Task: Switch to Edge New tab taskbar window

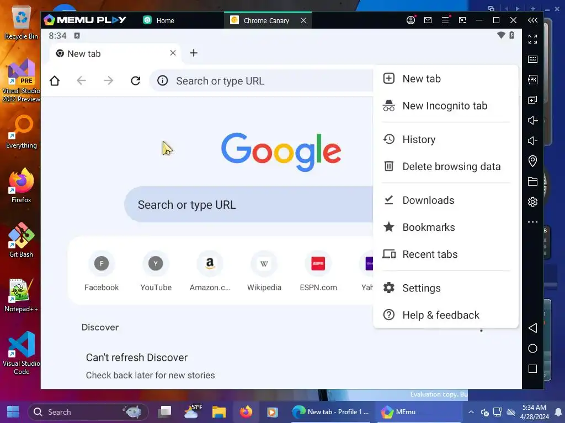Action: tap(331, 412)
